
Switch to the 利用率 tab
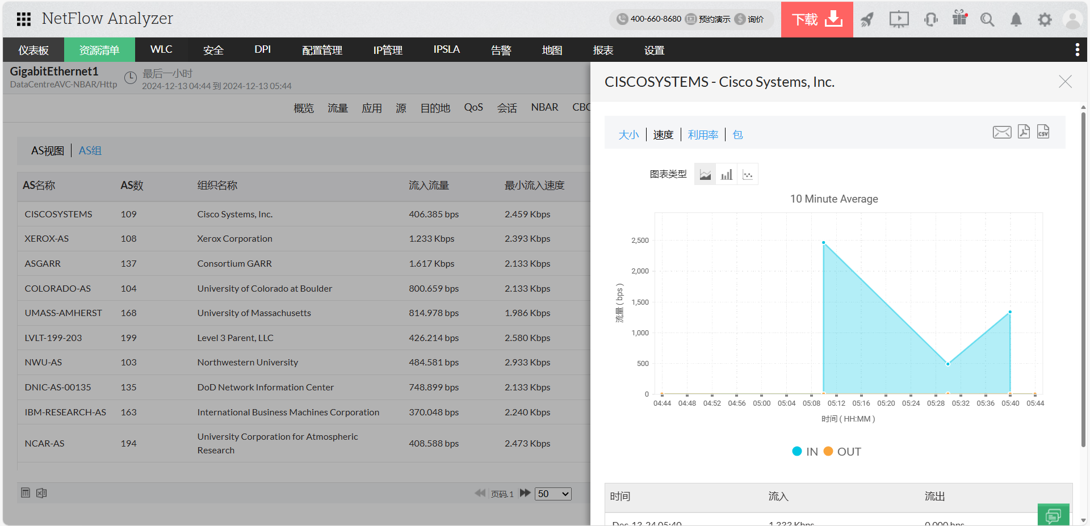pyautogui.click(x=703, y=135)
